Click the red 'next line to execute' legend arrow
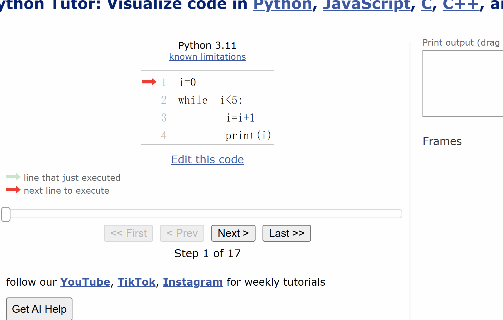 13,190
